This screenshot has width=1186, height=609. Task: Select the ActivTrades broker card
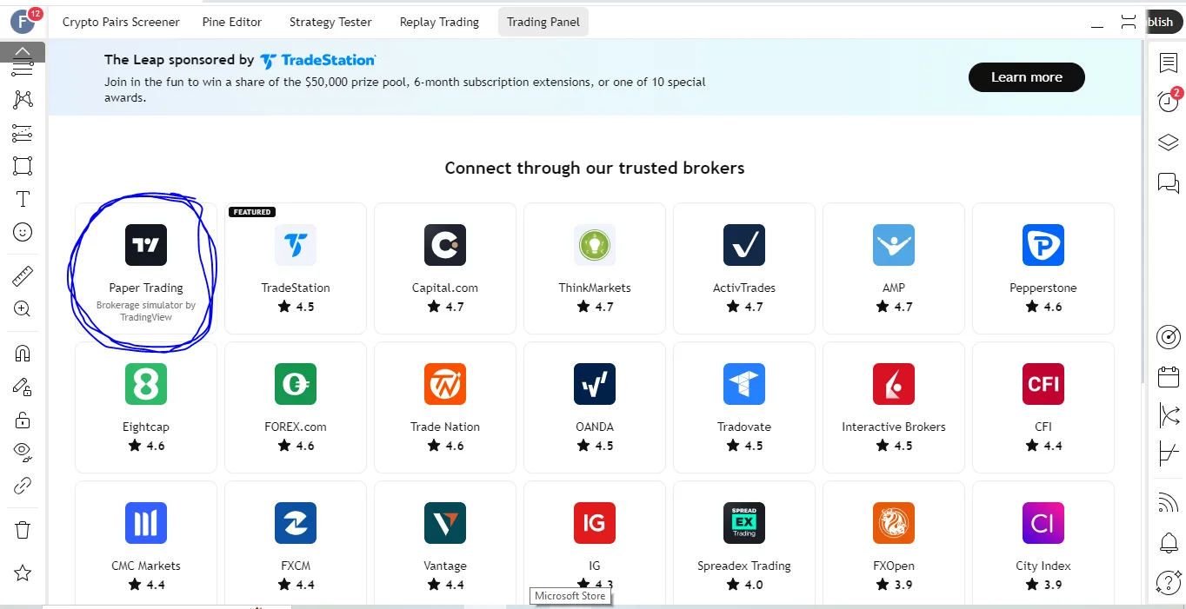click(x=744, y=268)
